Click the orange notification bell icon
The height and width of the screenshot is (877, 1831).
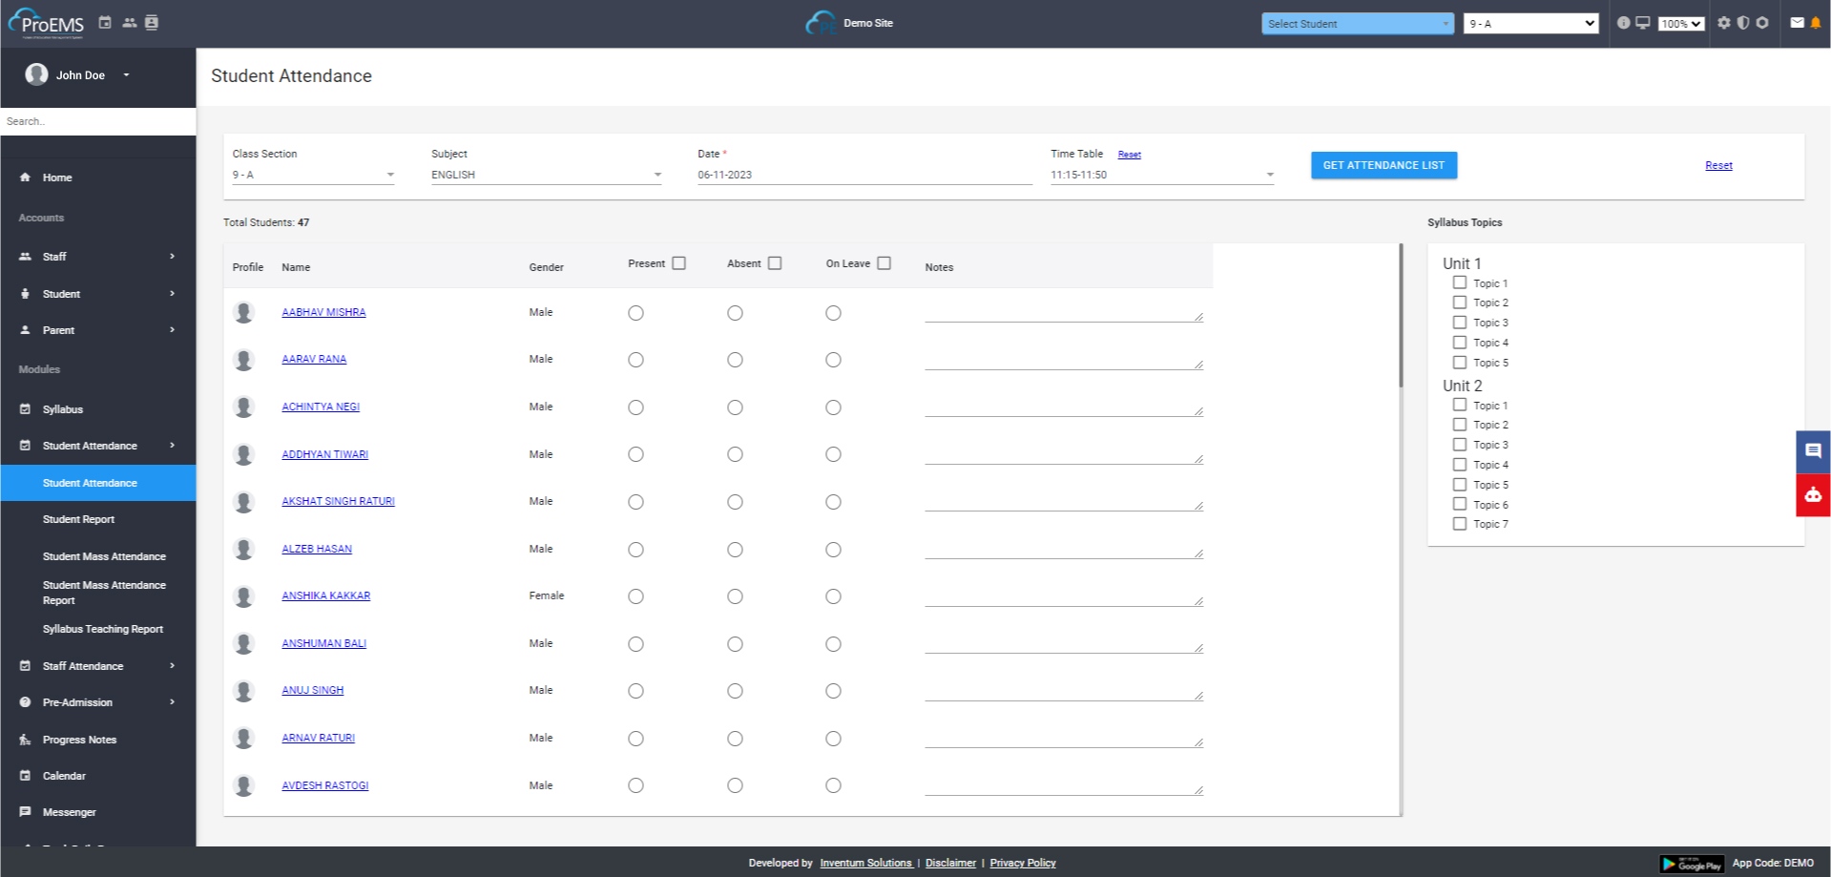1816,23
